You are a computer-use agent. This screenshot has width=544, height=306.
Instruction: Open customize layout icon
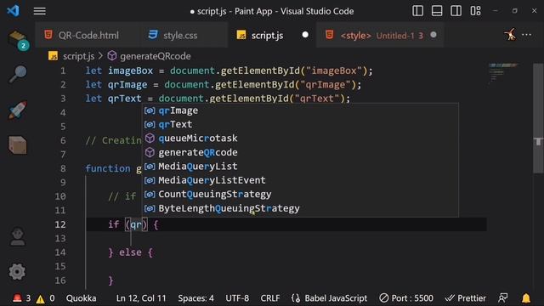point(475,11)
